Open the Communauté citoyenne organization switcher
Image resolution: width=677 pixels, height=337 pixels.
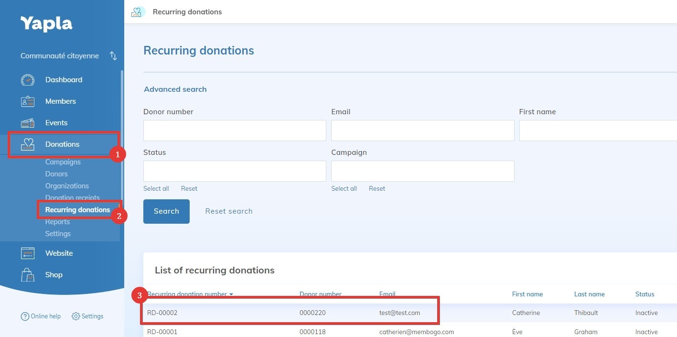click(60, 56)
